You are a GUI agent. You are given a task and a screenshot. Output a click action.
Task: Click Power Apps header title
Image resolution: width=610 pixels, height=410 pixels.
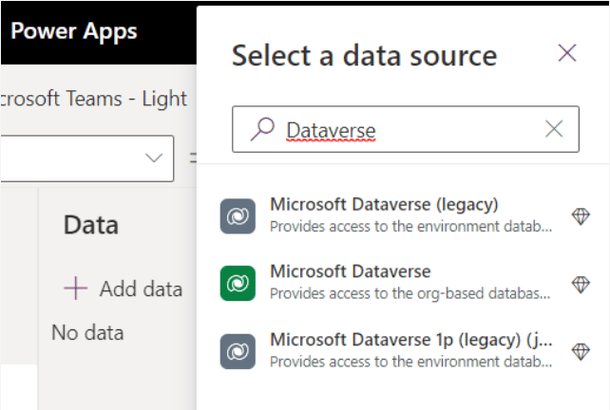[x=74, y=32]
